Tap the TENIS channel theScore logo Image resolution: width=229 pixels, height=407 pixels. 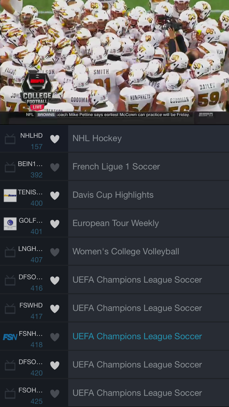point(10,196)
